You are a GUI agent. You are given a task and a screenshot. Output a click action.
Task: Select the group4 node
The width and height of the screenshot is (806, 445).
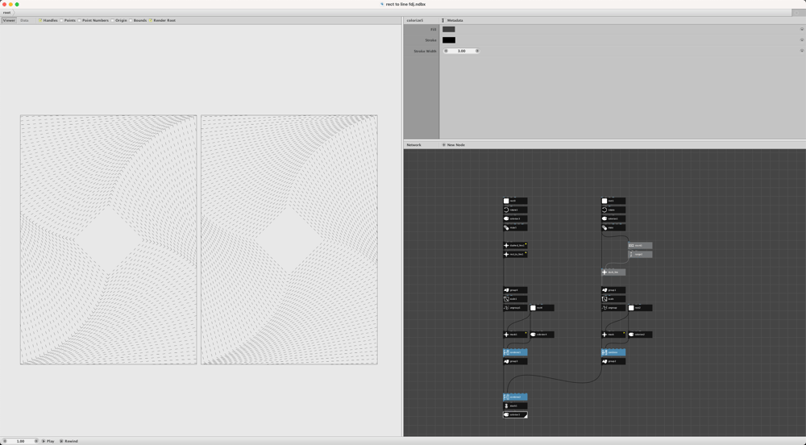(x=515, y=290)
